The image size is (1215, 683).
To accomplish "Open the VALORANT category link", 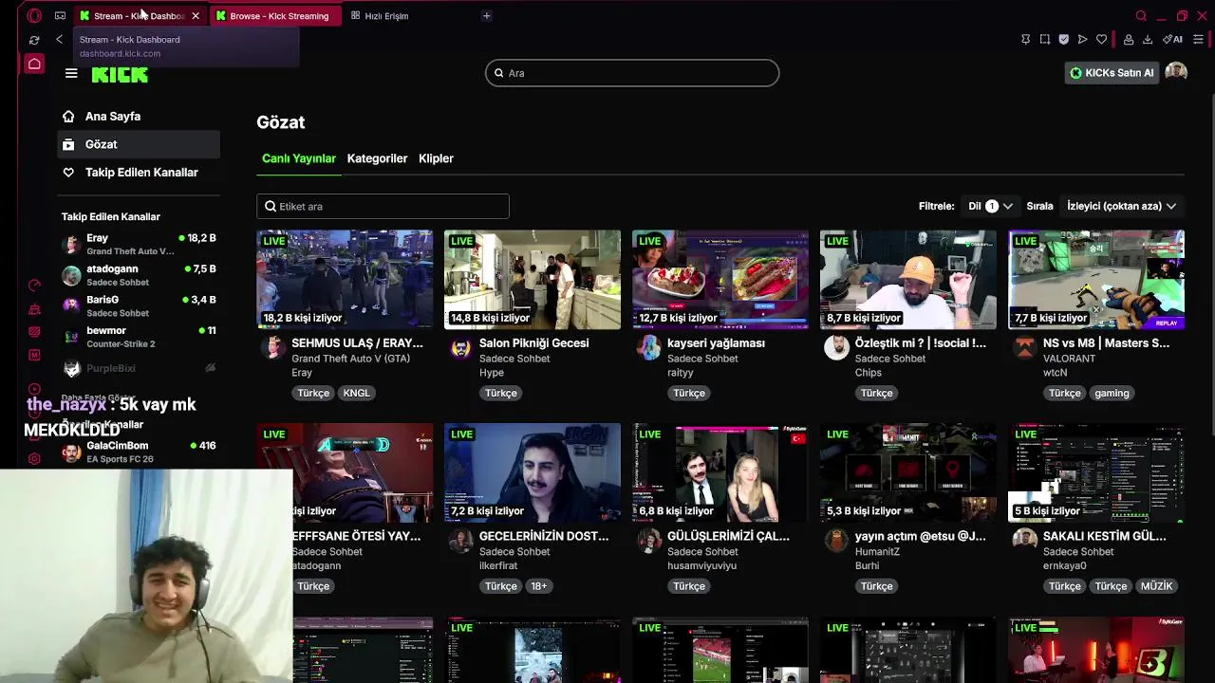I will [x=1069, y=359].
